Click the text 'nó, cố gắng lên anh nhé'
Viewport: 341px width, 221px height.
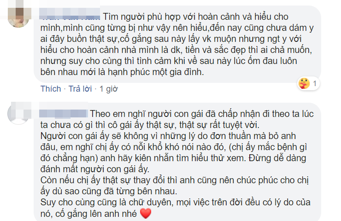coord(88,214)
